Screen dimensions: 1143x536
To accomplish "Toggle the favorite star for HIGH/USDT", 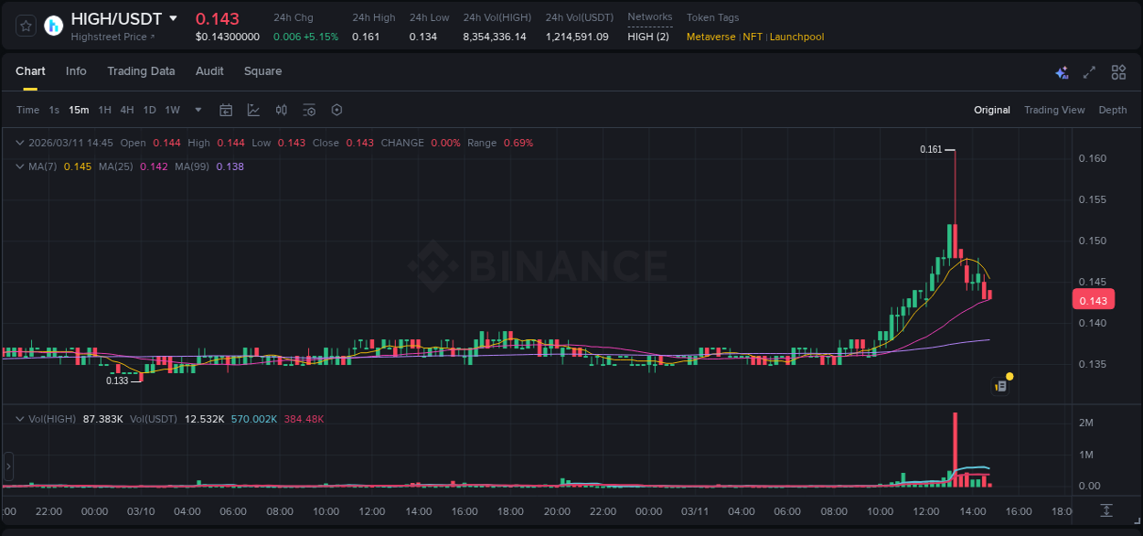I will tap(26, 25).
